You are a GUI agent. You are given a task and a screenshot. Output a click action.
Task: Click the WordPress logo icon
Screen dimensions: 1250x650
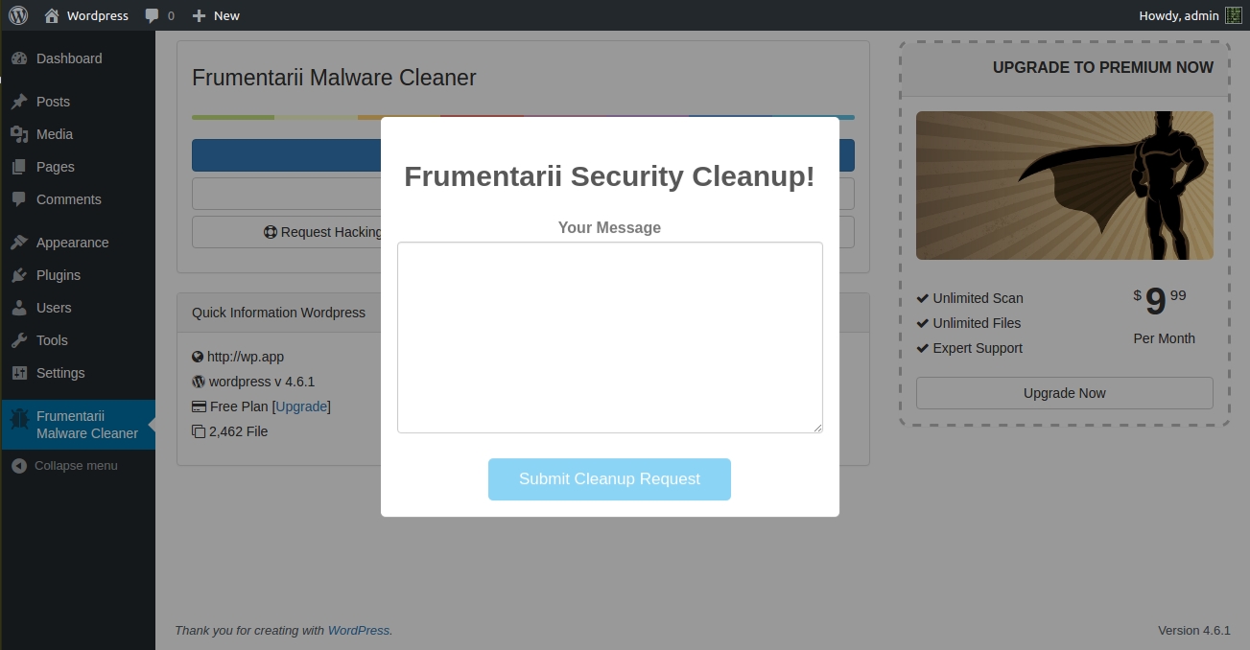[x=18, y=15]
